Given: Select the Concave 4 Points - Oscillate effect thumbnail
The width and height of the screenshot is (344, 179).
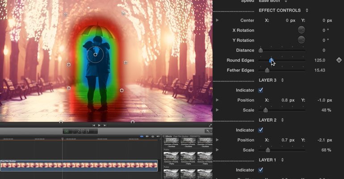Looking at the screenshot, I should 171,141.
